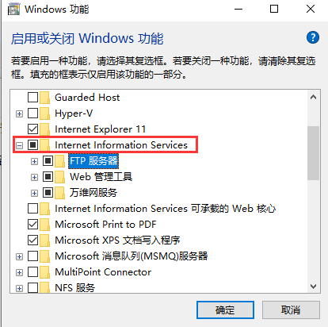This screenshot has width=328, height=327.
Task: Click the 万维网服务 folder icon
Action: tap(60, 193)
